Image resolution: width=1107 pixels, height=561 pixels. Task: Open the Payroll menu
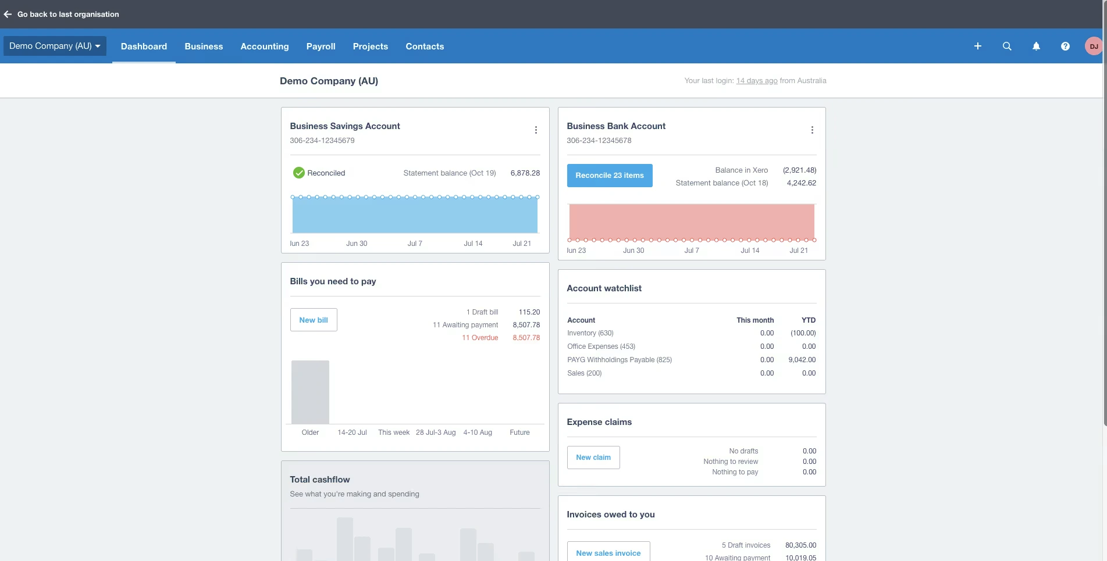tap(321, 46)
